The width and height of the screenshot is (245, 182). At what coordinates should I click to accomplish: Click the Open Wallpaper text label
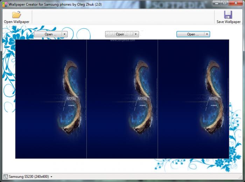pos(16,22)
